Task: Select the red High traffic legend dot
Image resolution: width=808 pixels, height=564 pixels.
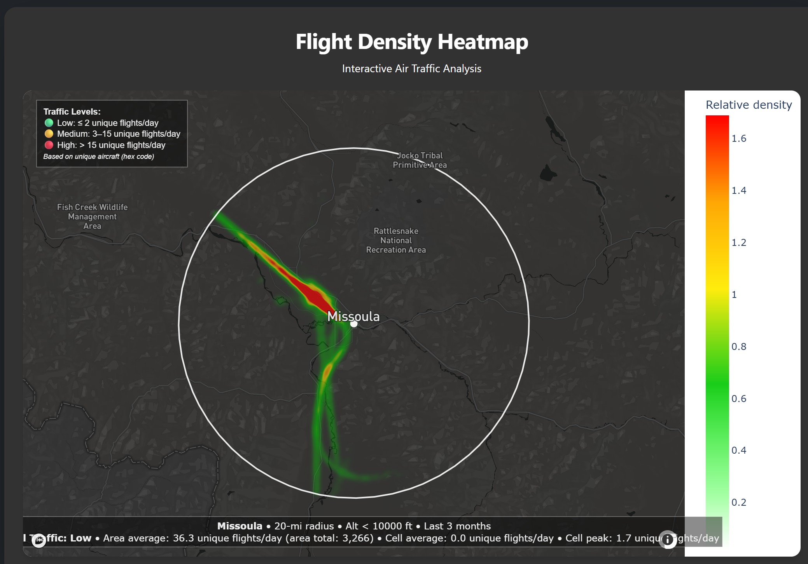Action: click(49, 145)
